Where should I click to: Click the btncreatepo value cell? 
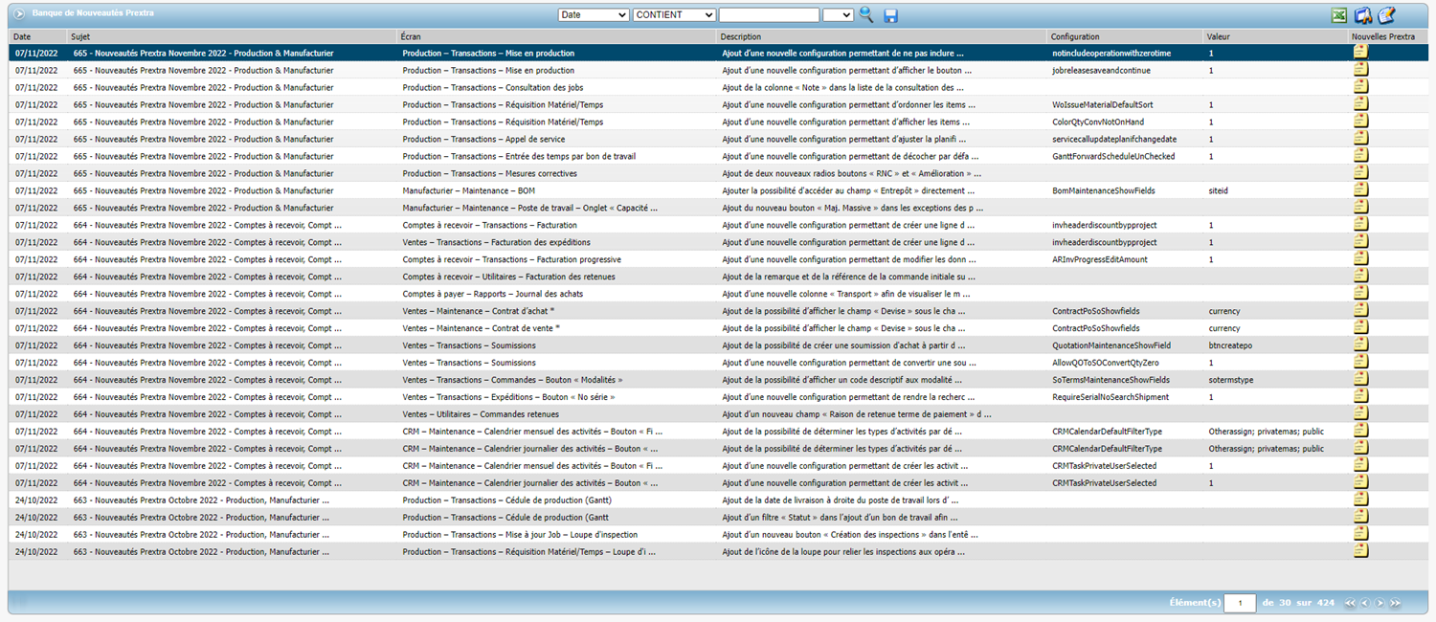(1229, 346)
